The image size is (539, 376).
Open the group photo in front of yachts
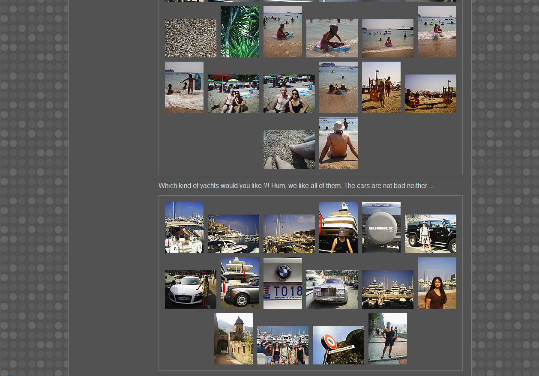pos(282,345)
